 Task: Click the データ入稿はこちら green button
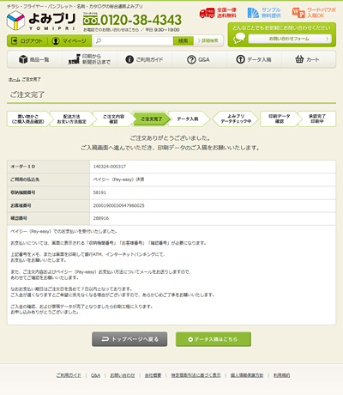click(214, 339)
